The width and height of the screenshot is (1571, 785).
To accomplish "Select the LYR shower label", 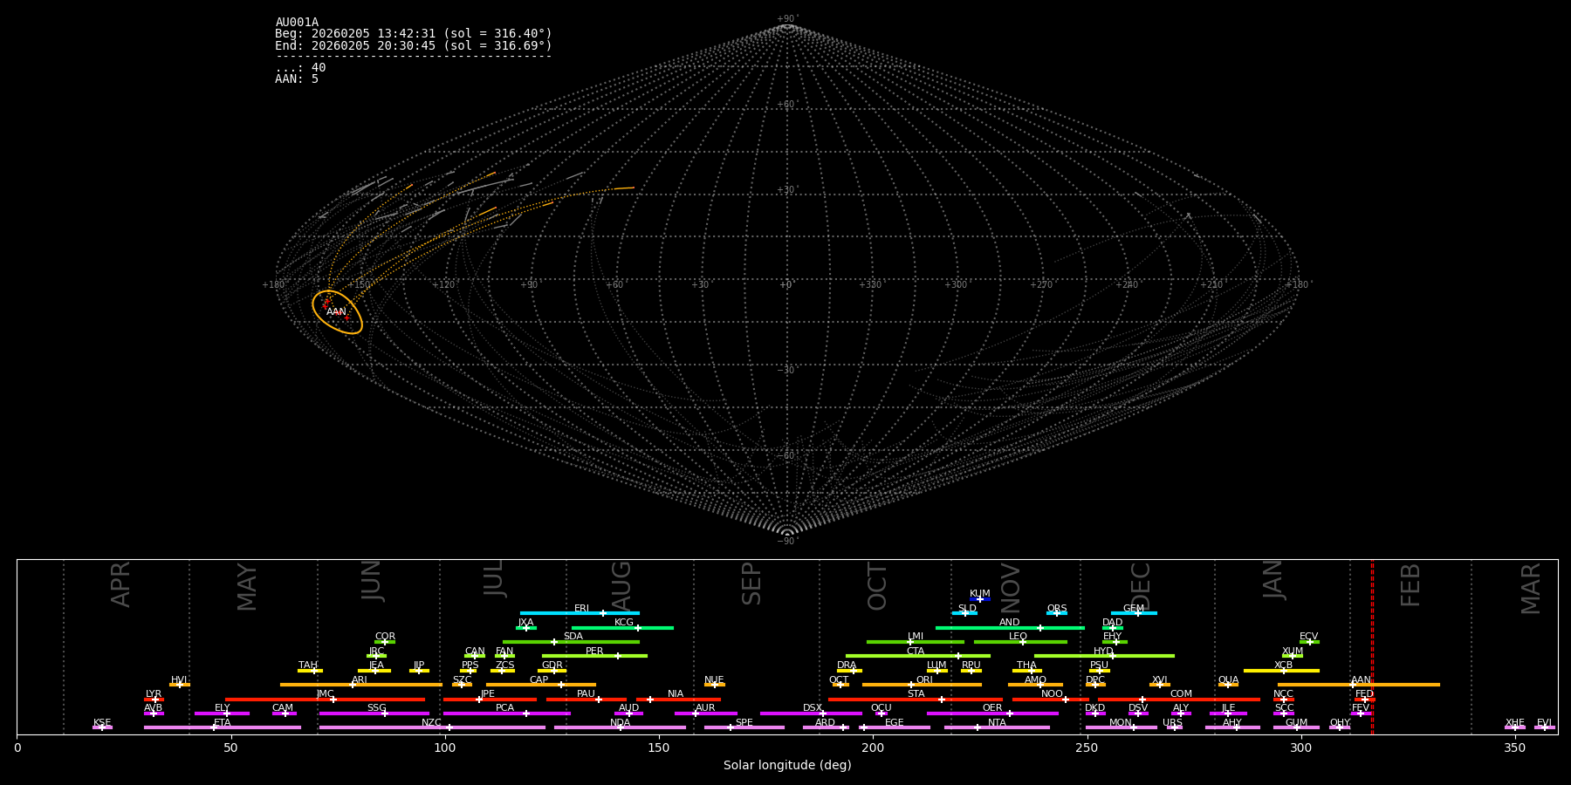I will point(154,694).
